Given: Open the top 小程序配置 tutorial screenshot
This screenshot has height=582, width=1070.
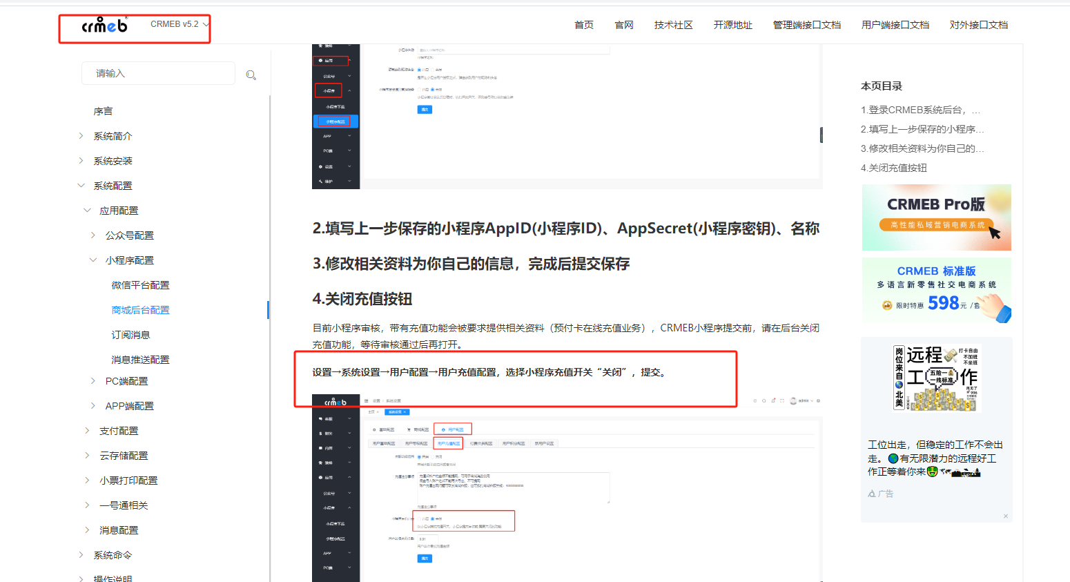Looking at the screenshot, I should click(567, 117).
